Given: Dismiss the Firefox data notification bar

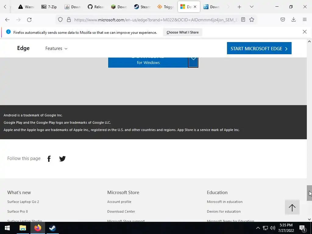Looking at the screenshot, I should click(x=304, y=32).
